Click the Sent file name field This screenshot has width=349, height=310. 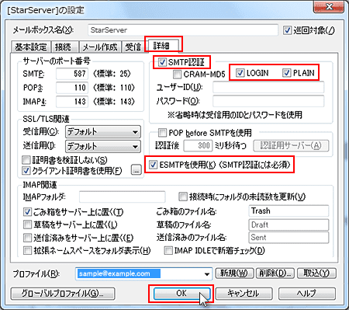click(289, 238)
